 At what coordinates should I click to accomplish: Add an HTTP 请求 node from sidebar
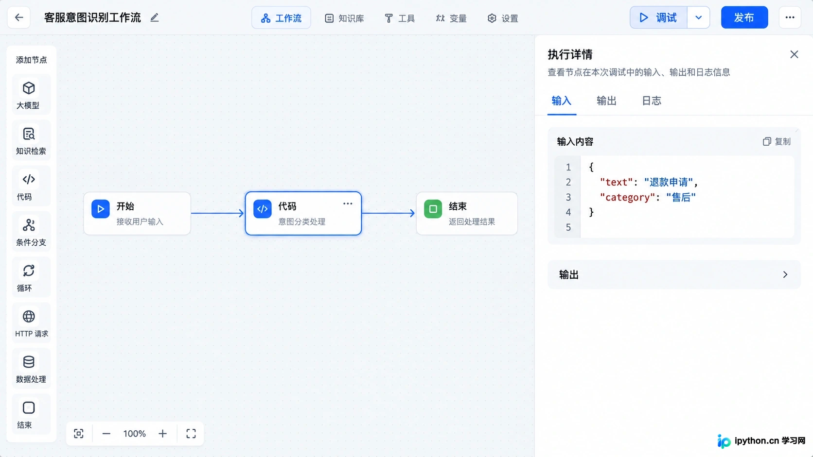tap(31, 323)
